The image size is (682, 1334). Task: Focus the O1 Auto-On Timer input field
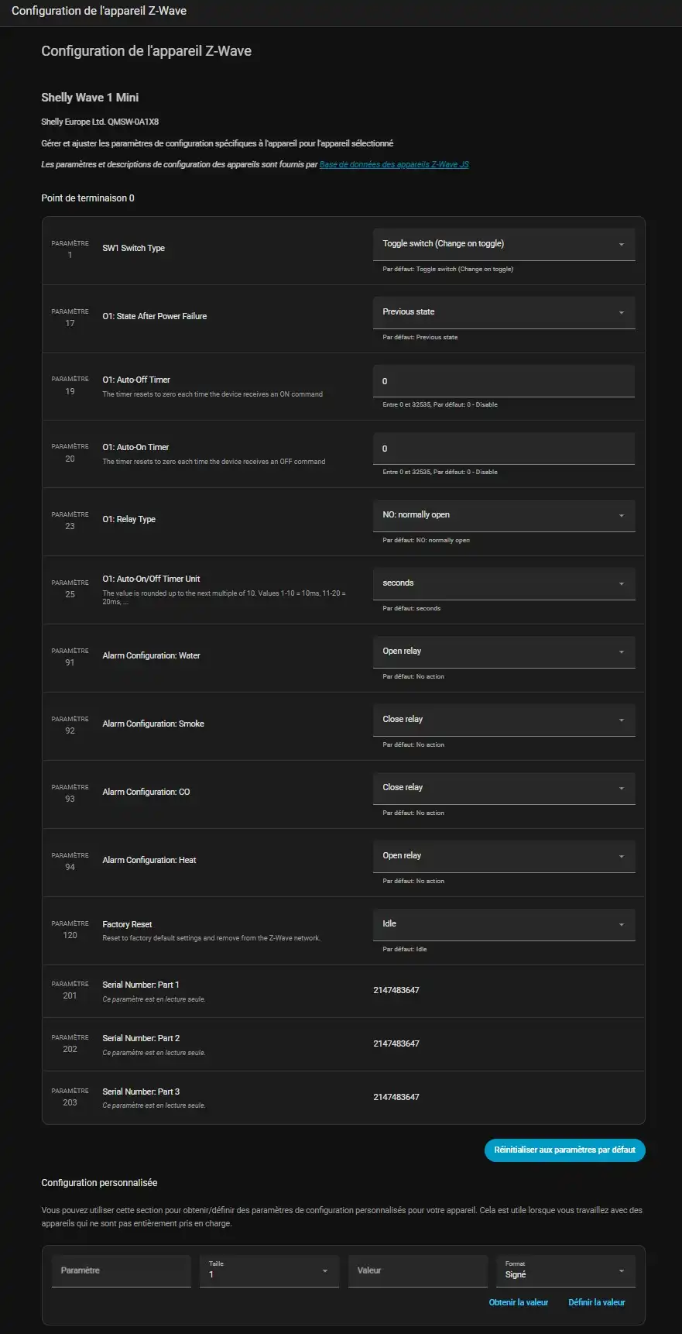pos(503,449)
